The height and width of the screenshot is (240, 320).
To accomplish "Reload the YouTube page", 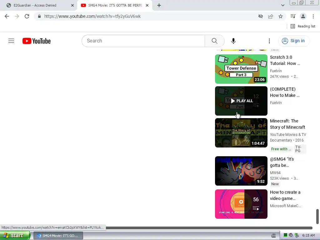I will point(27,16).
